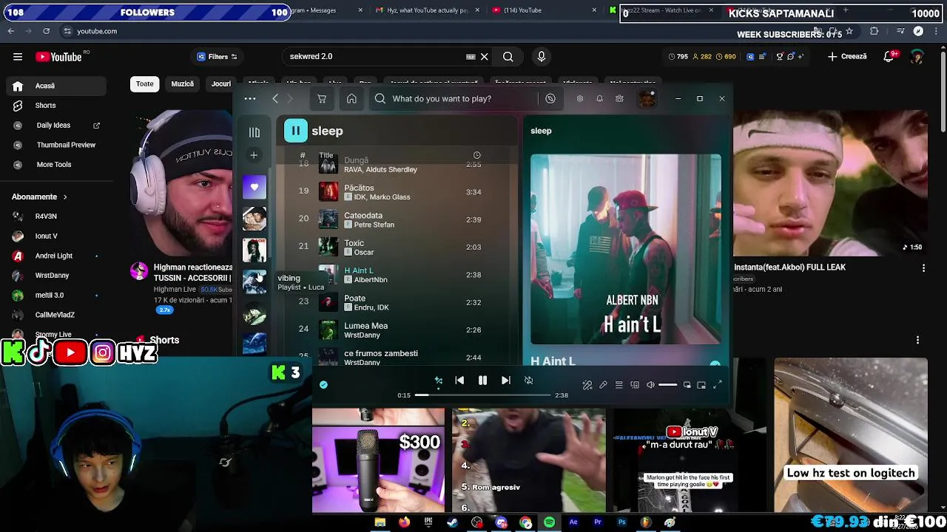The height and width of the screenshot is (532, 947).
Task: Toggle lyrics microphone icon
Action: click(x=603, y=385)
